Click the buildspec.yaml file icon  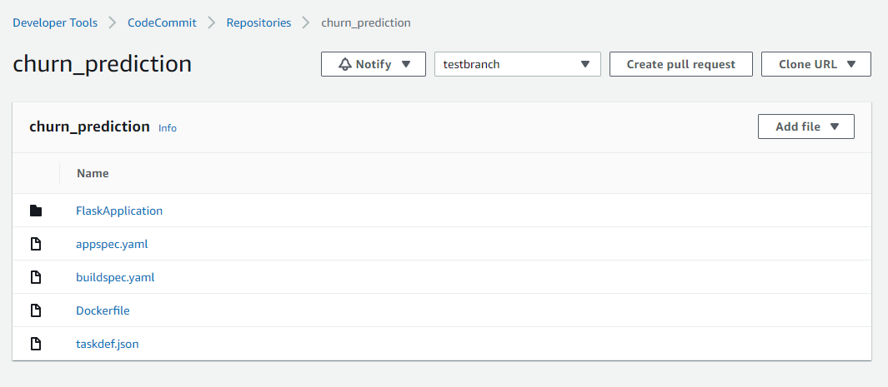36,277
